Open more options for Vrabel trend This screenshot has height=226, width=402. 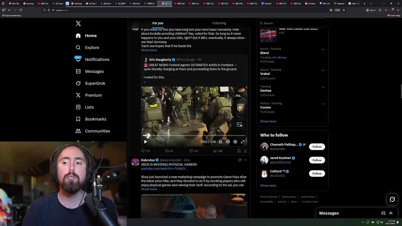coord(323,70)
